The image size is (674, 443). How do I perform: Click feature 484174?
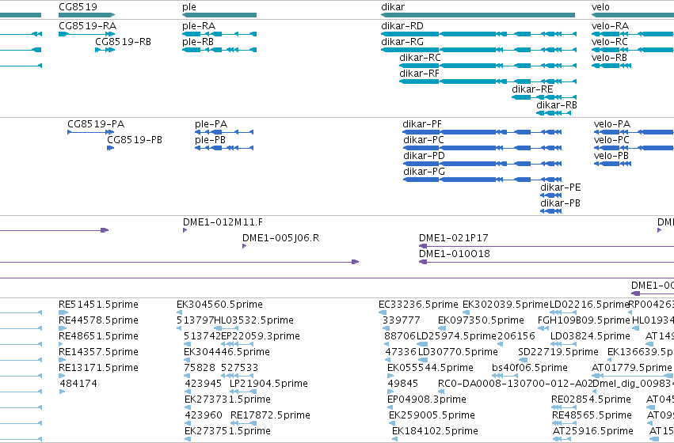(62, 392)
